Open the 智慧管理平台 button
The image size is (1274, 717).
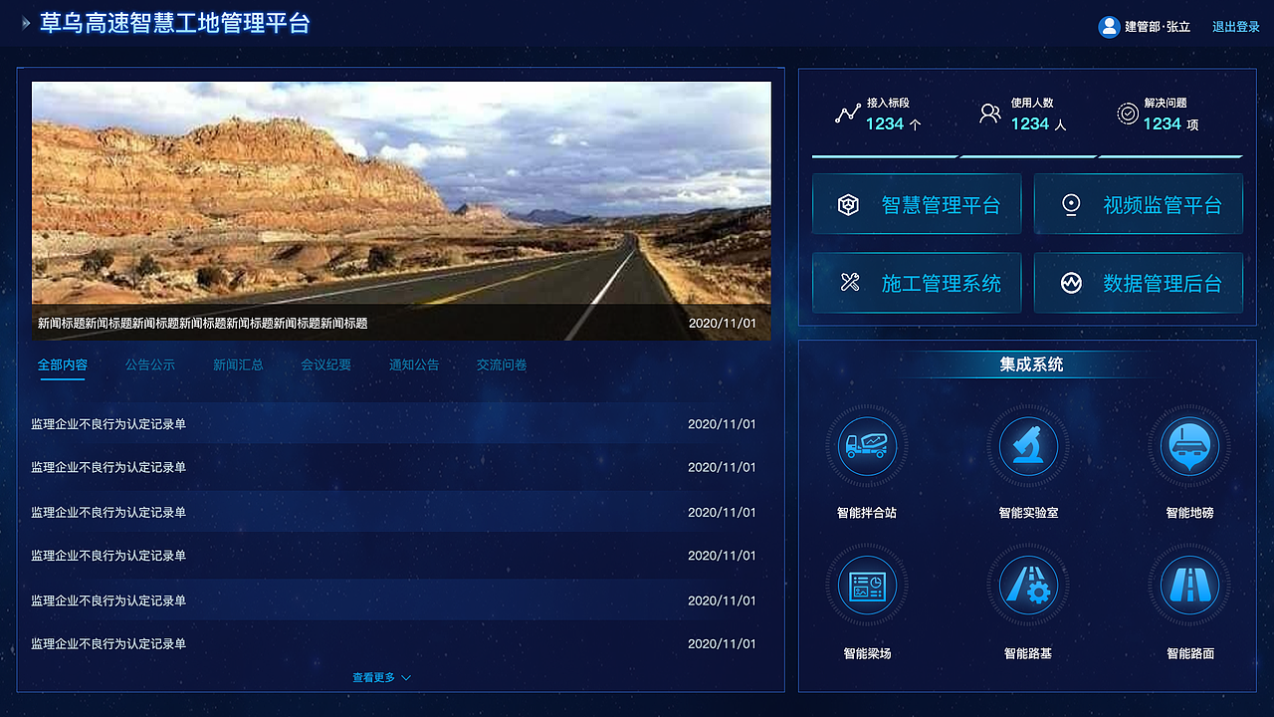tap(916, 203)
